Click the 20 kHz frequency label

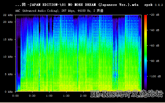(8, 22)
